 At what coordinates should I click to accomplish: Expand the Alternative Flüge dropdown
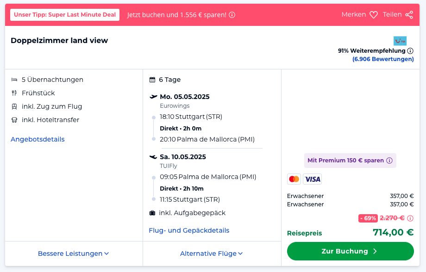[x=212, y=253]
